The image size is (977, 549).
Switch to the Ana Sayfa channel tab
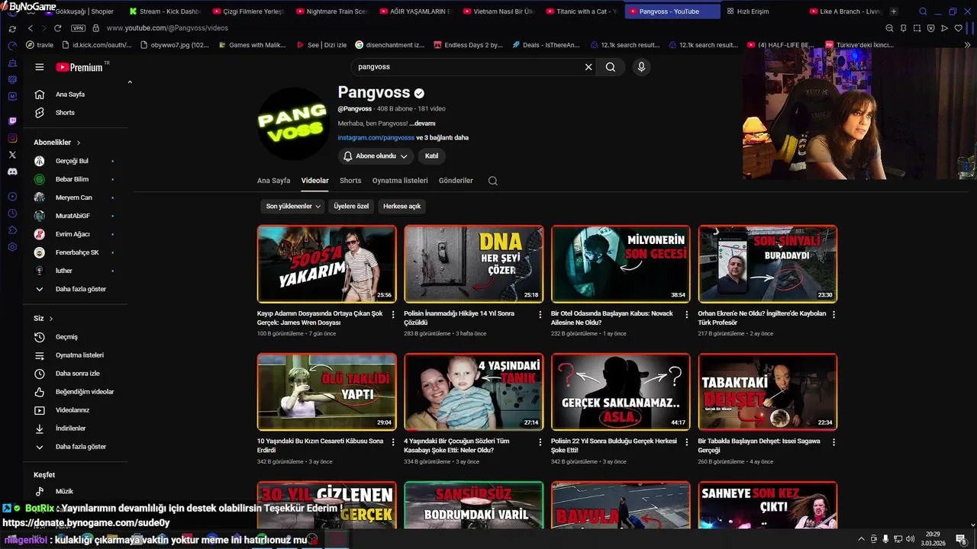[x=273, y=181]
